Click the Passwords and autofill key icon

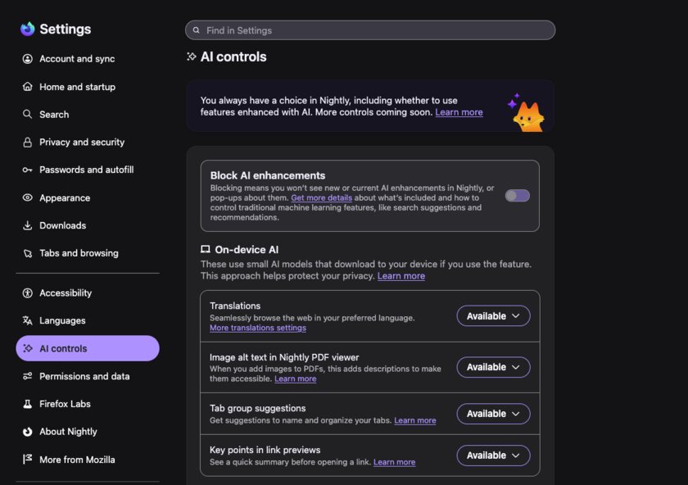click(27, 170)
